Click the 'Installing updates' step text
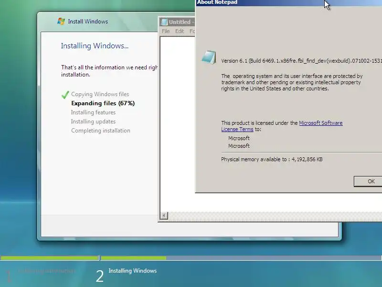This screenshot has height=287, width=382. tap(93, 121)
